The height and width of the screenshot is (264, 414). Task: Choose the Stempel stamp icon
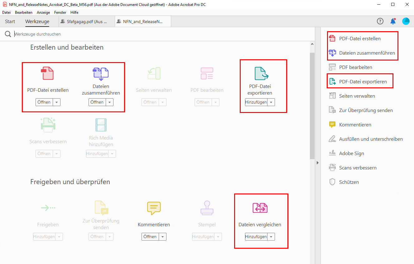coord(207,208)
